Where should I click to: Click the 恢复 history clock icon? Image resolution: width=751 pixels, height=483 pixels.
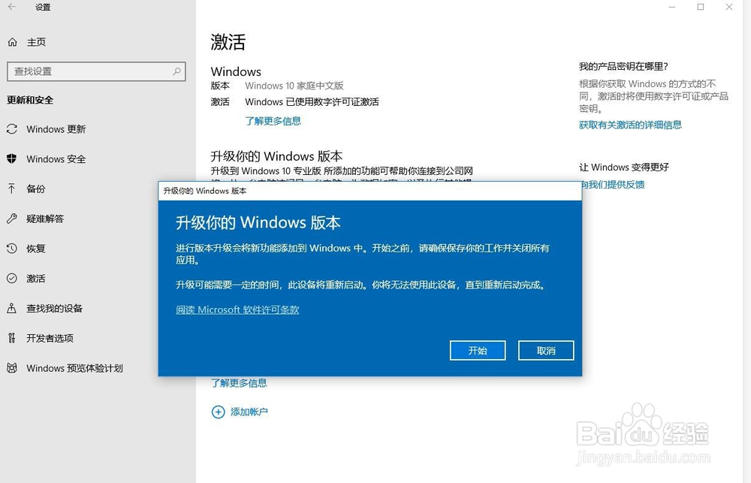coord(12,248)
